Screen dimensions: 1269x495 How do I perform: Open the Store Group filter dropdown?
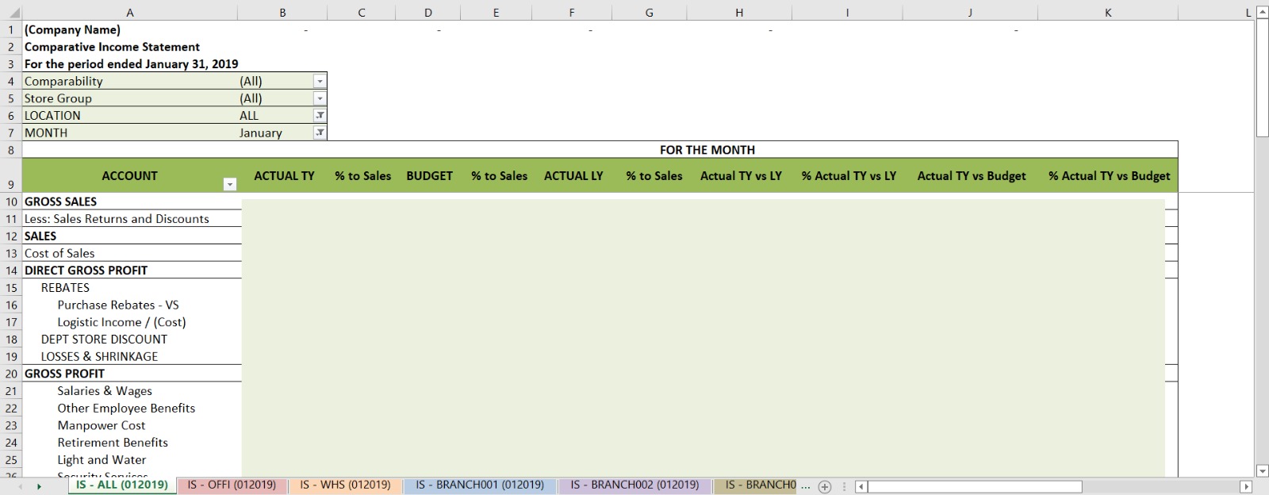pyautogui.click(x=320, y=98)
